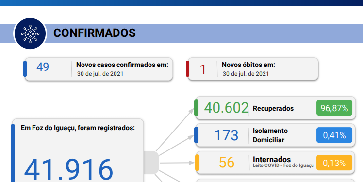Click the home isolation count 173
This screenshot has height=182, width=363.
[226, 135]
